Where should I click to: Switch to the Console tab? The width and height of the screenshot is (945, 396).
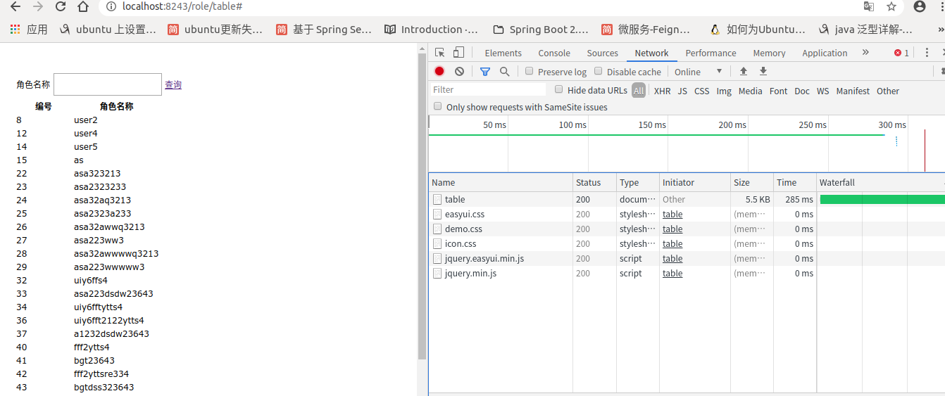click(554, 53)
